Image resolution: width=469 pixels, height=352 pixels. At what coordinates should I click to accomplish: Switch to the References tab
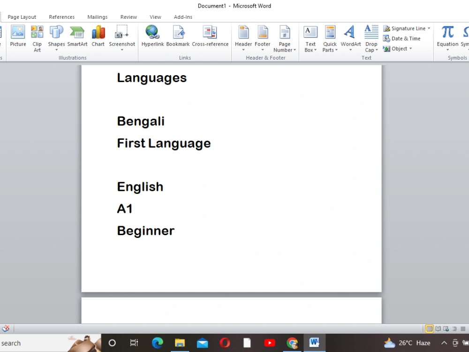click(x=61, y=17)
